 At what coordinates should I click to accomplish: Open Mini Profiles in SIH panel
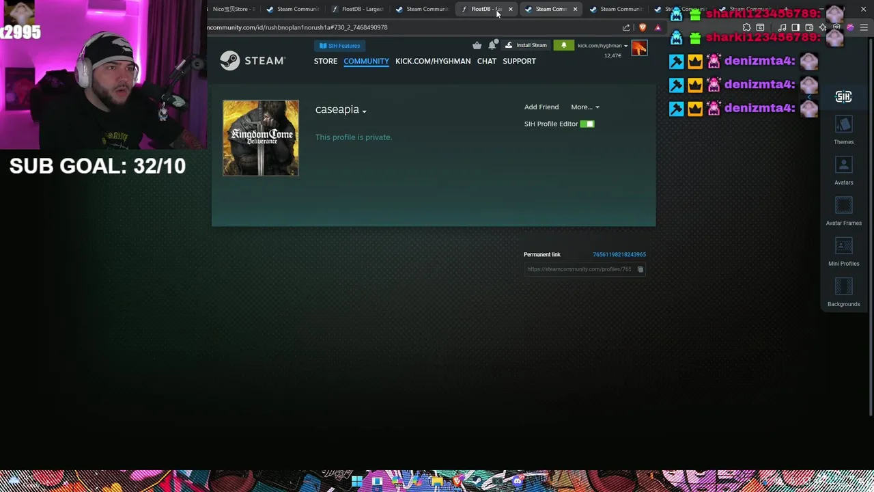pos(843,252)
